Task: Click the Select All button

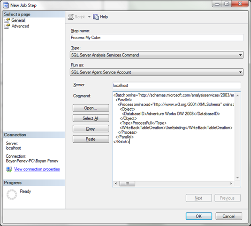Action: [91, 118]
